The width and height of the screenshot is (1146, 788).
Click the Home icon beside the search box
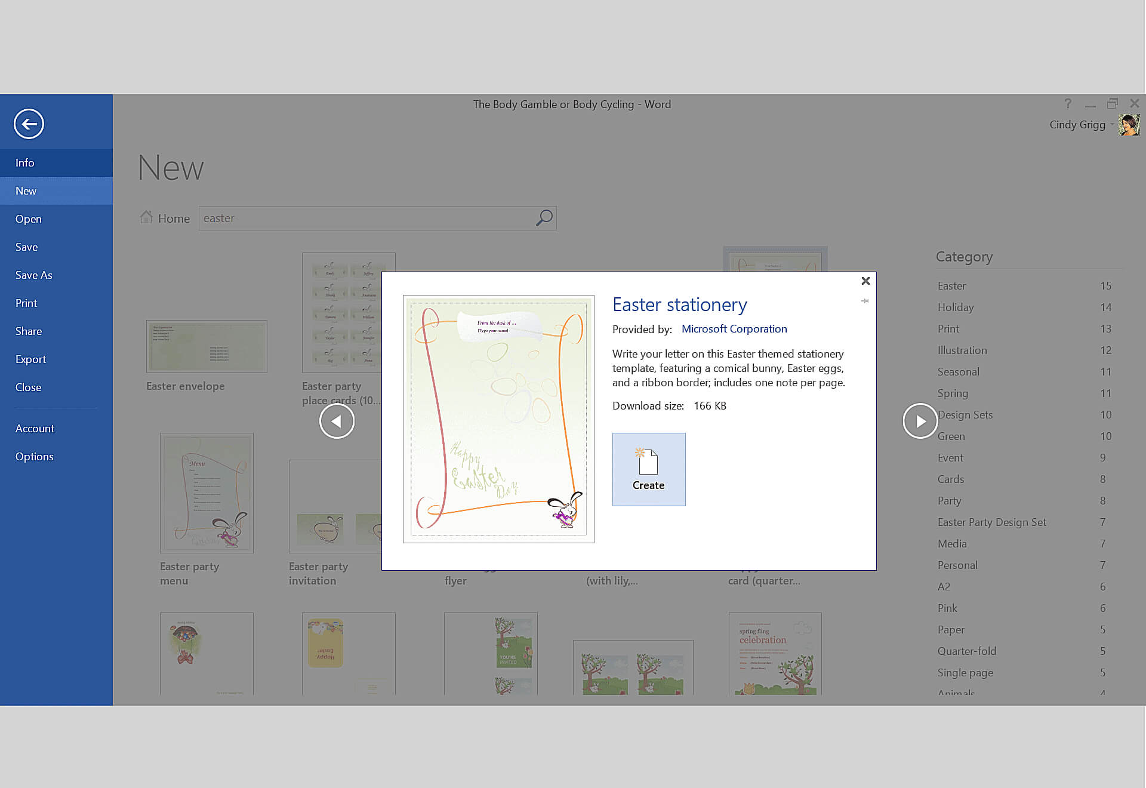(146, 217)
